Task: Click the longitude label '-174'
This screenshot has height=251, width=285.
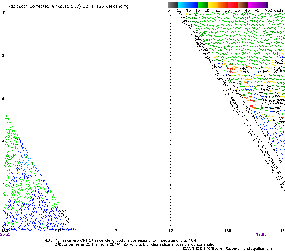Action: 115,231
